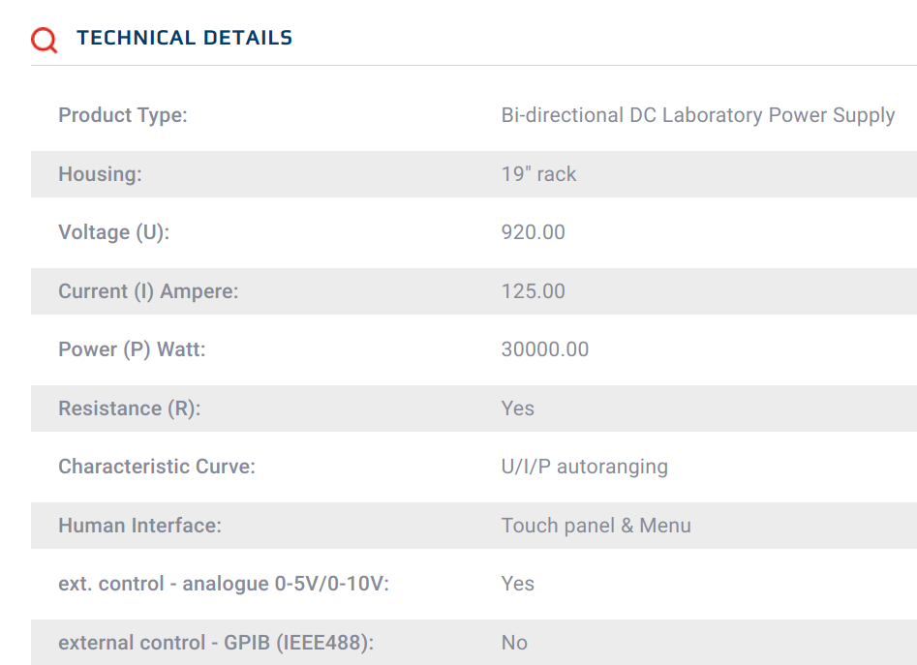This screenshot has width=917, height=665.
Task: Click the Technical Details heading
Action: point(184,38)
